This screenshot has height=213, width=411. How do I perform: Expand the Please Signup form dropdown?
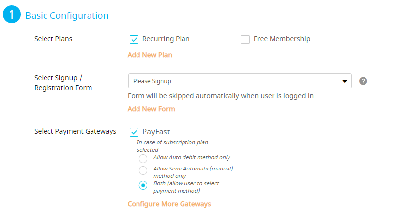click(x=239, y=81)
